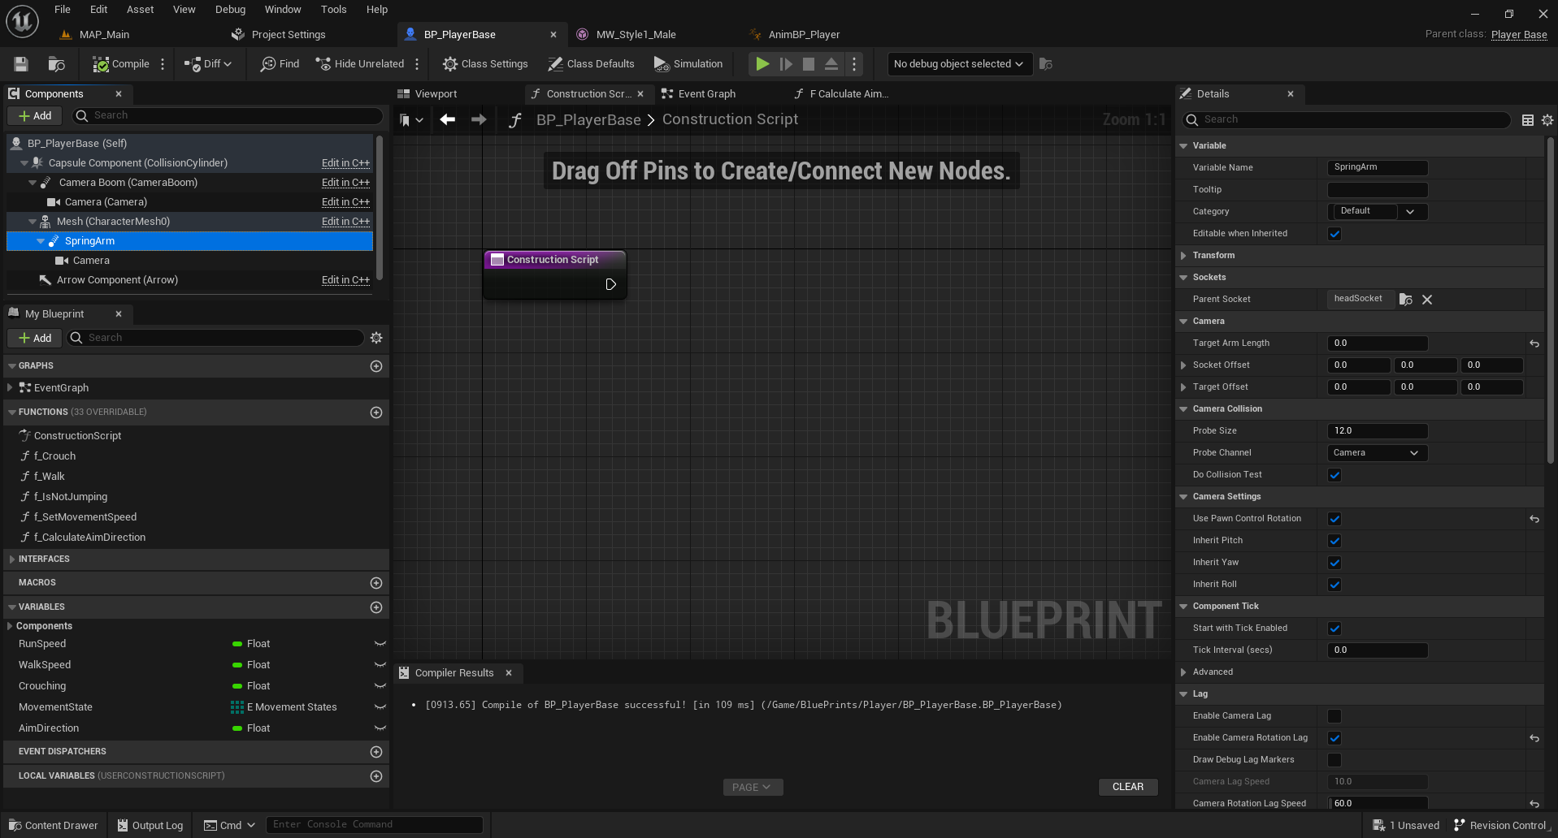Open the debug object selector dropdown
Screen dimensions: 1558x838
click(x=959, y=64)
